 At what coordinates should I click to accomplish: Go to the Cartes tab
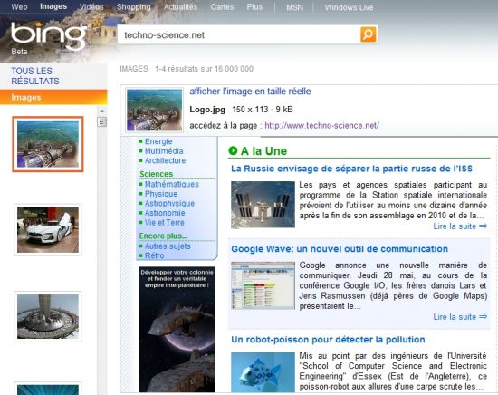(x=222, y=6)
